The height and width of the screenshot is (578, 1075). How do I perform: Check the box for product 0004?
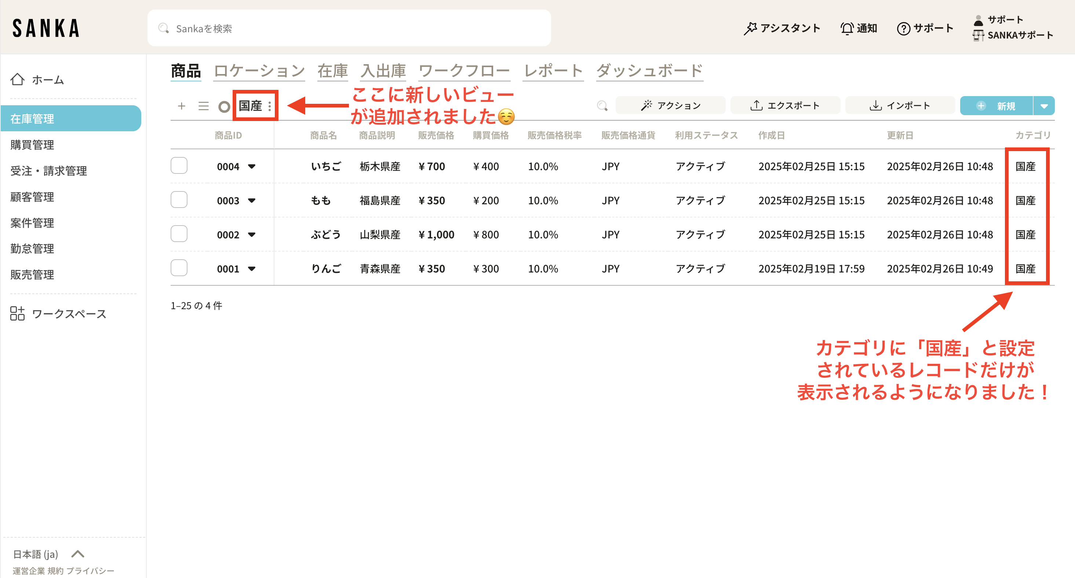click(x=179, y=165)
